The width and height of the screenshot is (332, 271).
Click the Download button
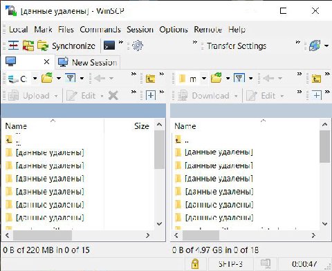point(204,96)
